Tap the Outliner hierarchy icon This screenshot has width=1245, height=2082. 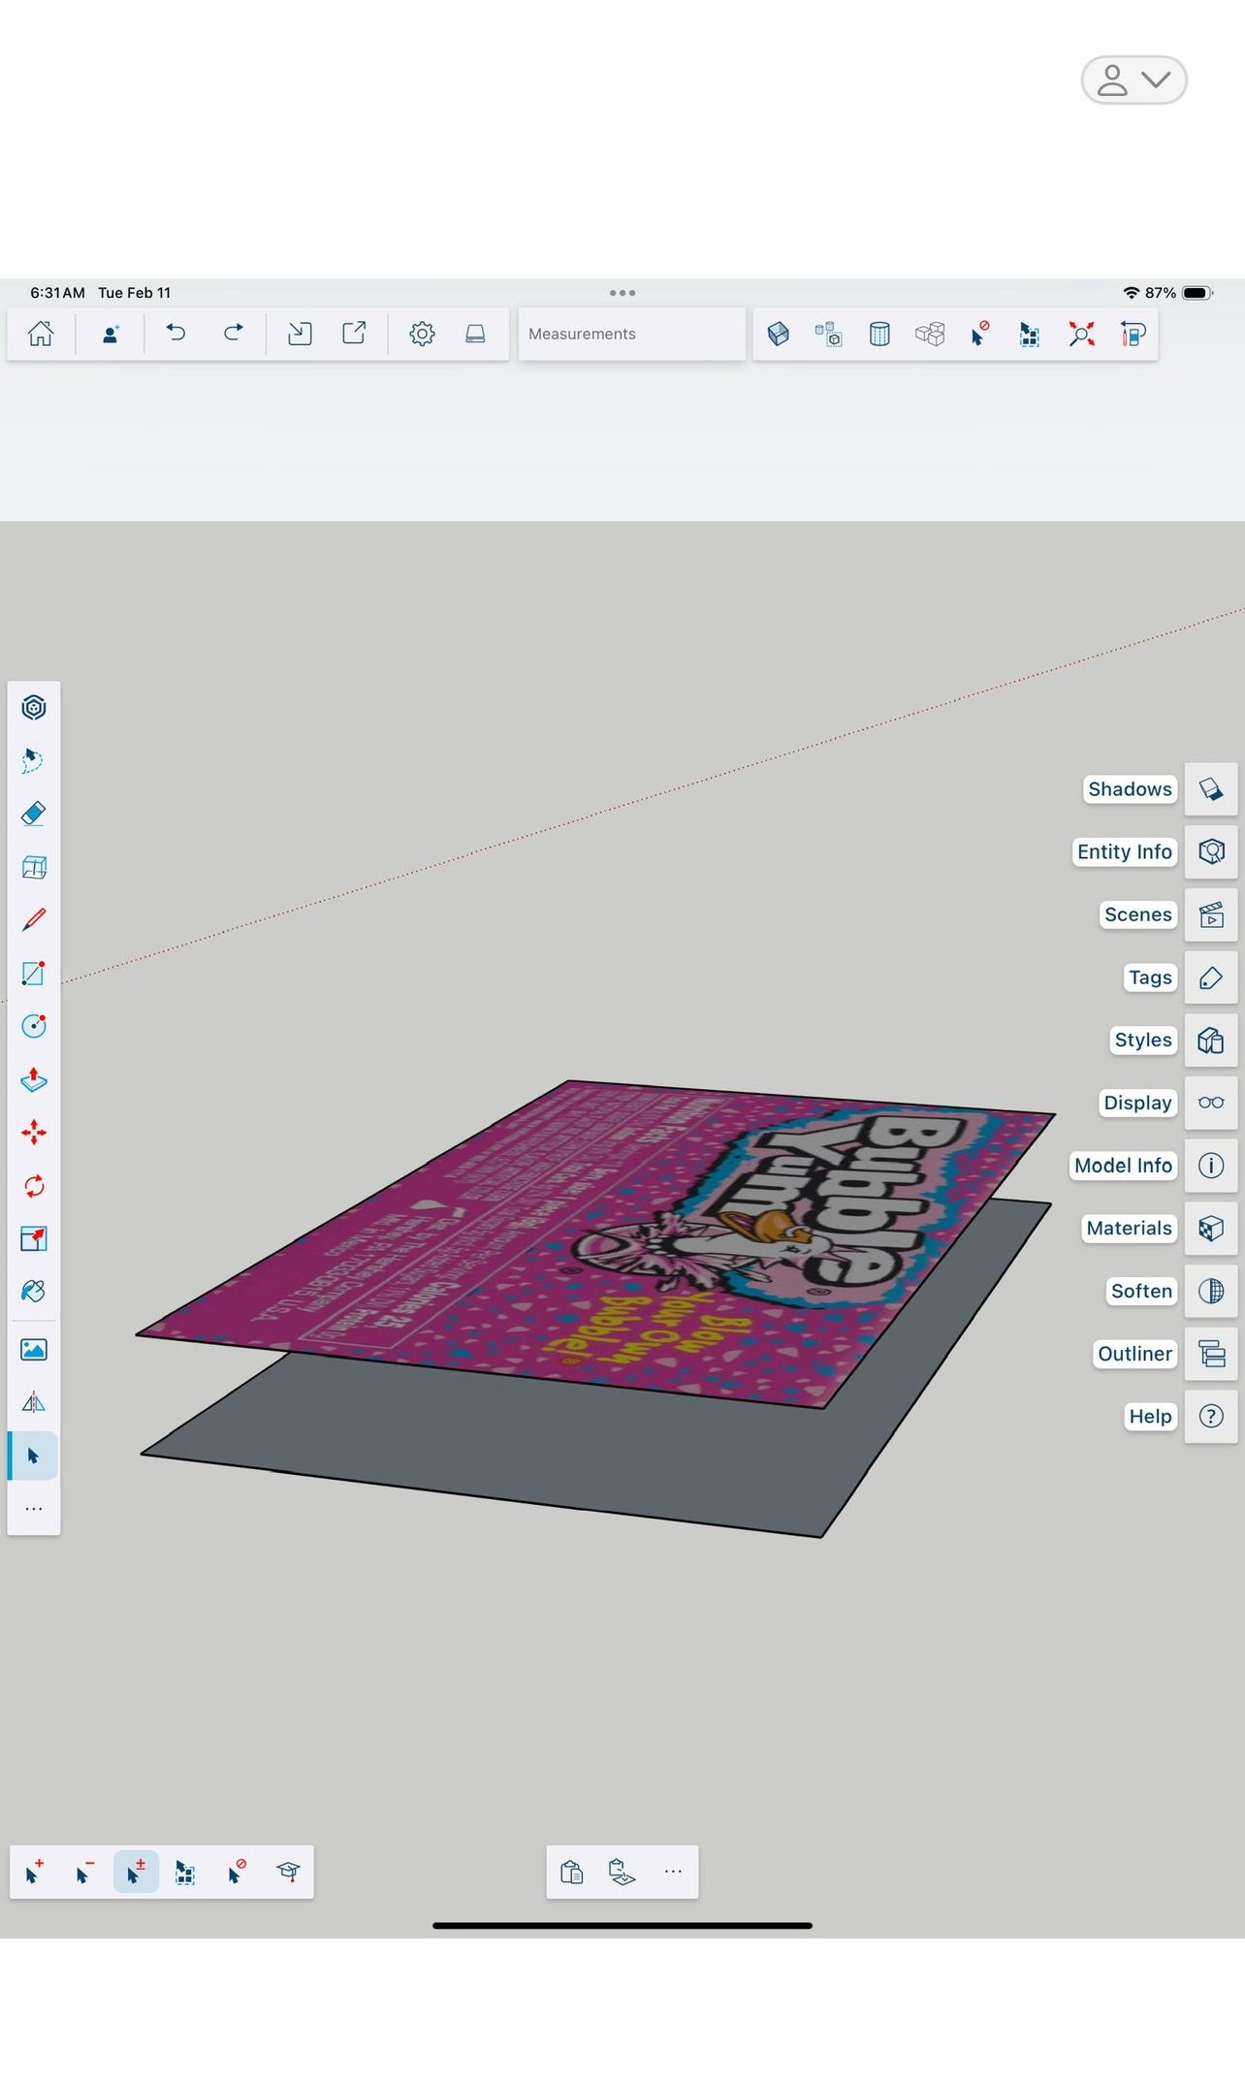(x=1211, y=1354)
